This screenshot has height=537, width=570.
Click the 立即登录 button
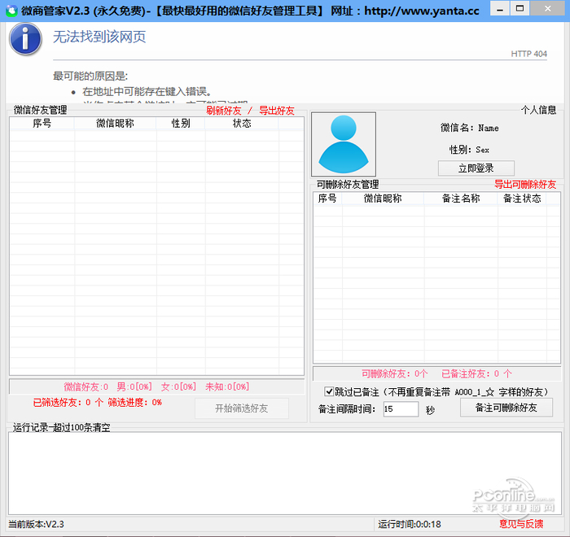(476, 168)
